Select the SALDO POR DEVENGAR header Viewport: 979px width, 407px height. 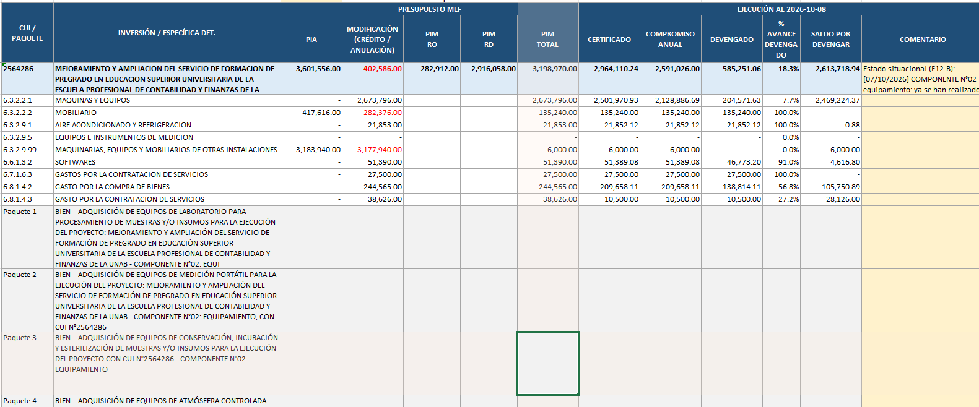pyautogui.click(x=831, y=40)
